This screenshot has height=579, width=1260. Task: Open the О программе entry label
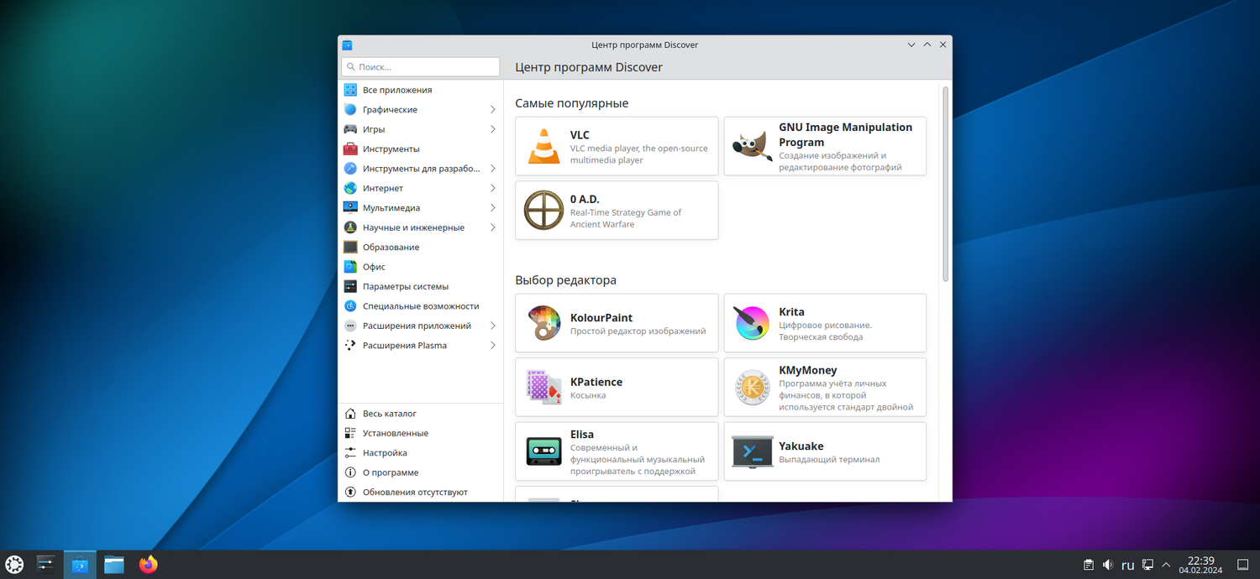[x=391, y=472]
